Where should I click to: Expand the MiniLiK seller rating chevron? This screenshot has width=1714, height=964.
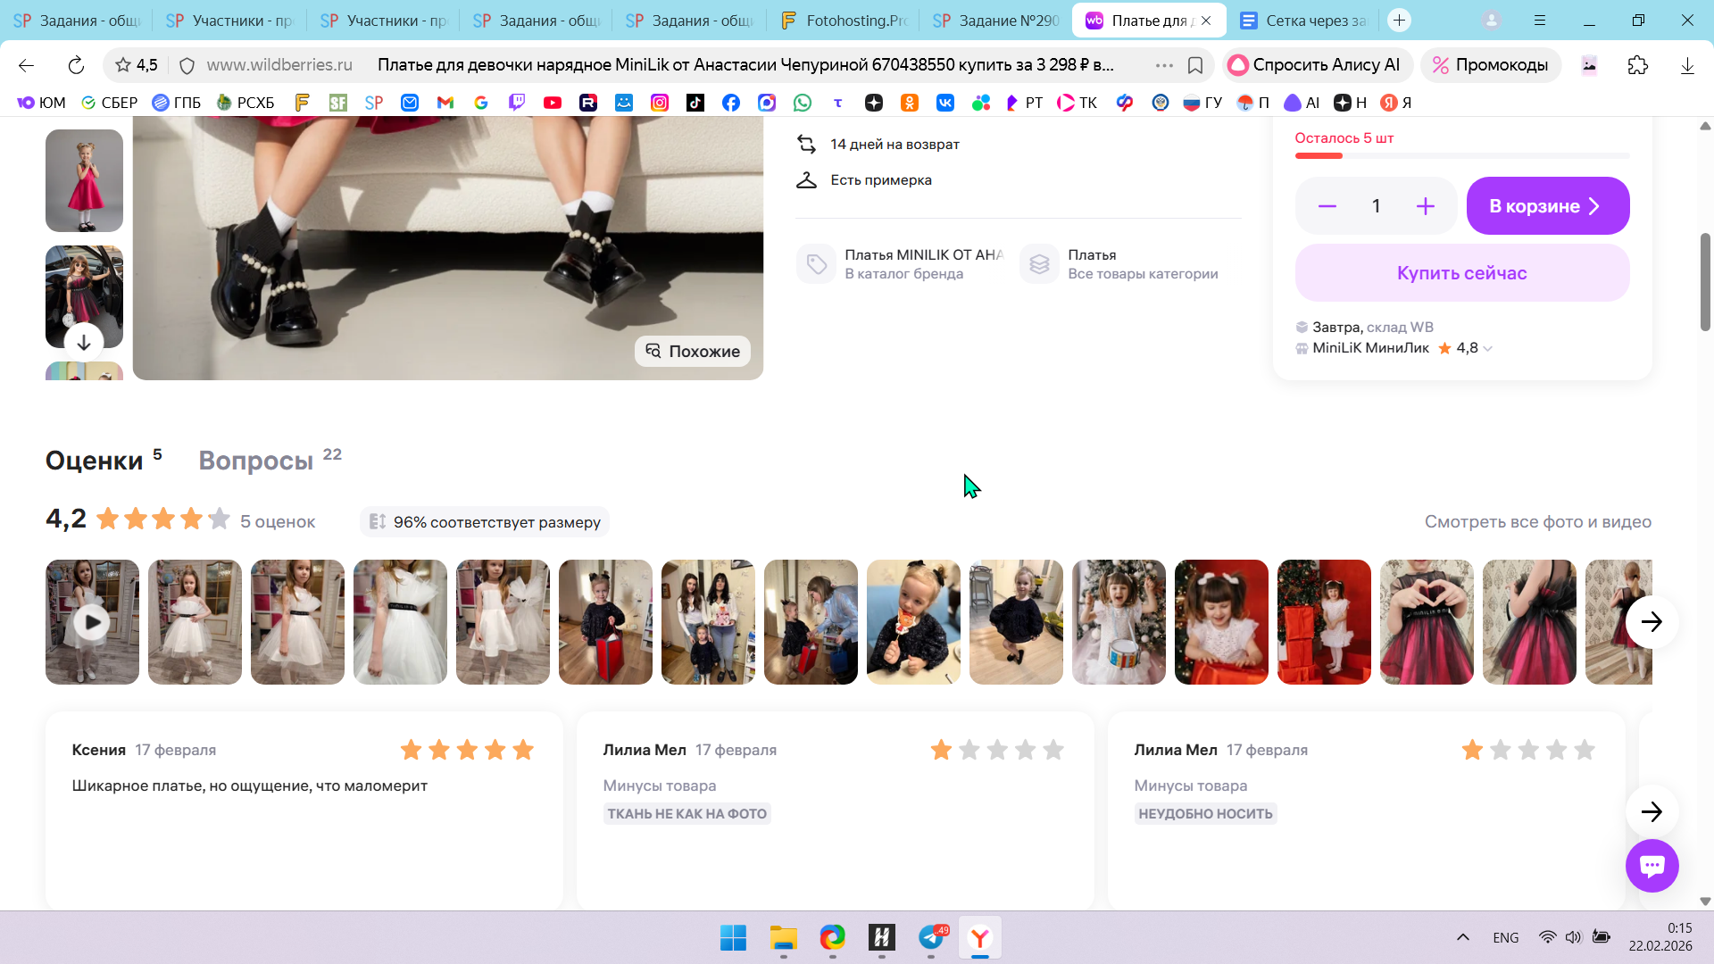(1487, 349)
